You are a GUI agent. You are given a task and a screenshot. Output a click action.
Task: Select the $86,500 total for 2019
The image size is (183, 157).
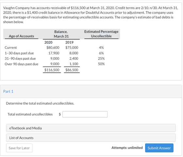coord(72,70)
